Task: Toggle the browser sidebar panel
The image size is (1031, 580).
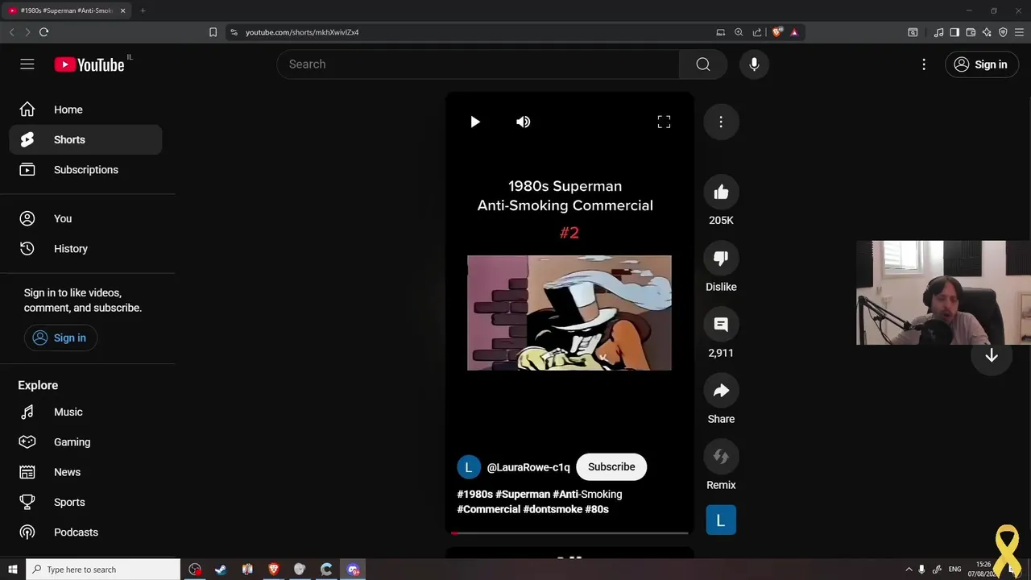Action: pyautogui.click(x=954, y=32)
